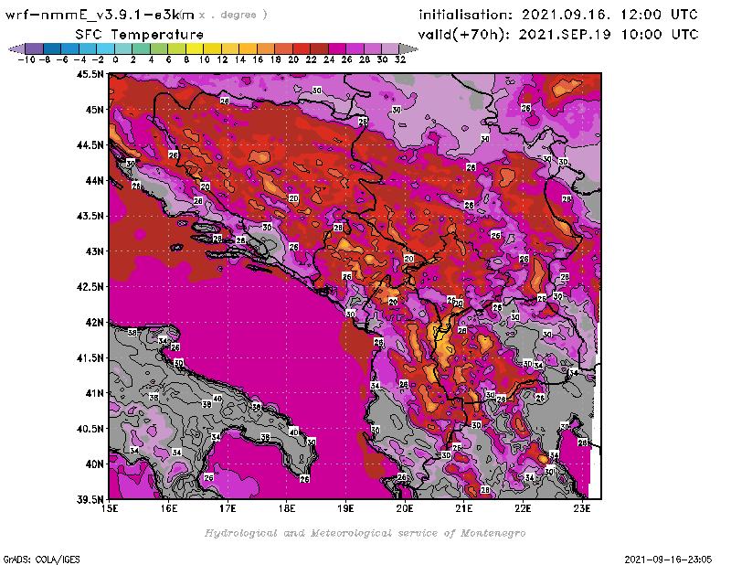
Task: Click the light blue legend swatch between -2 and 0
Action: 106,48
